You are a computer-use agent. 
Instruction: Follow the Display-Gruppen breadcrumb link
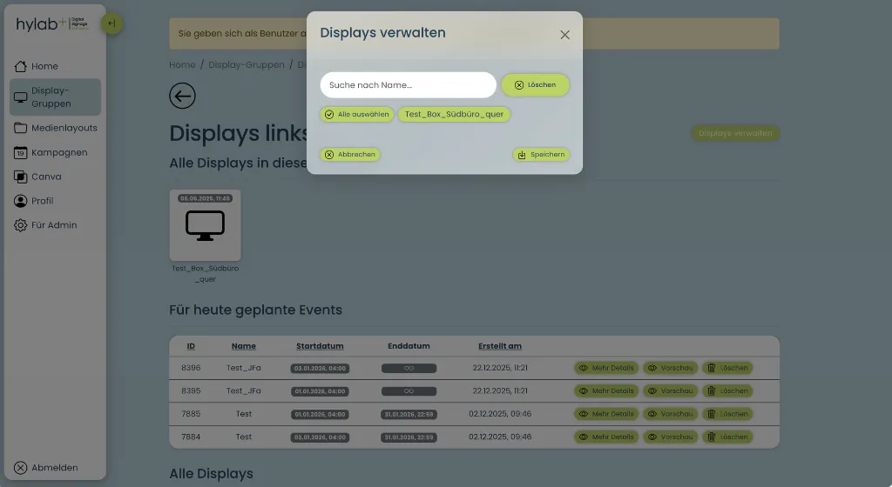click(247, 64)
